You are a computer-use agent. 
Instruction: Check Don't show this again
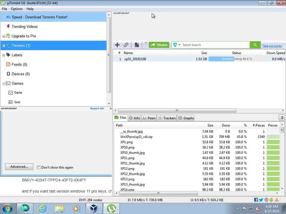(x=39, y=167)
